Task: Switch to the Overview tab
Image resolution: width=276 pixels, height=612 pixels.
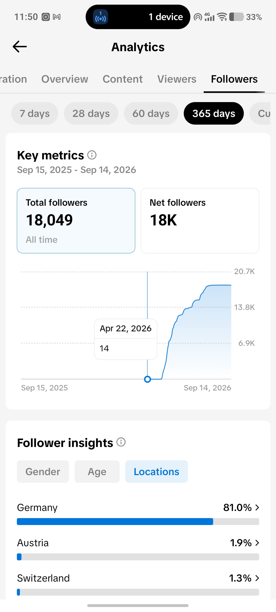Action: tap(65, 79)
